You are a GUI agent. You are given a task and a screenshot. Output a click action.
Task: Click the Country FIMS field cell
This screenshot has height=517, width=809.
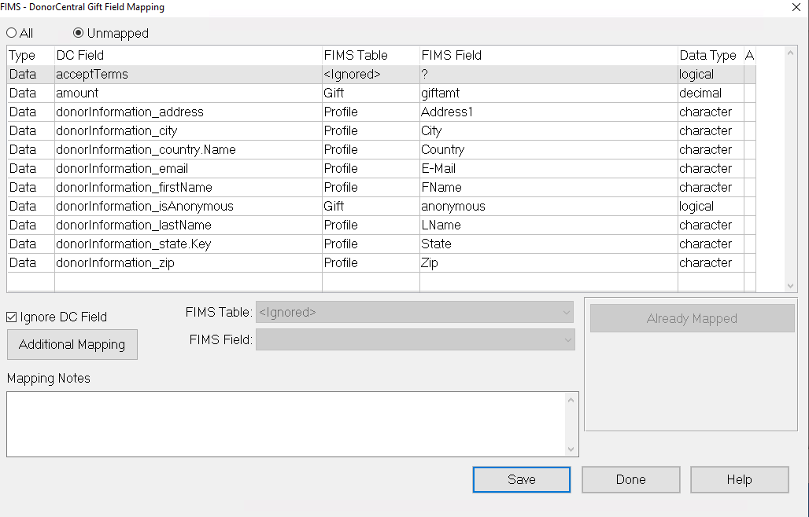point(549,149)
